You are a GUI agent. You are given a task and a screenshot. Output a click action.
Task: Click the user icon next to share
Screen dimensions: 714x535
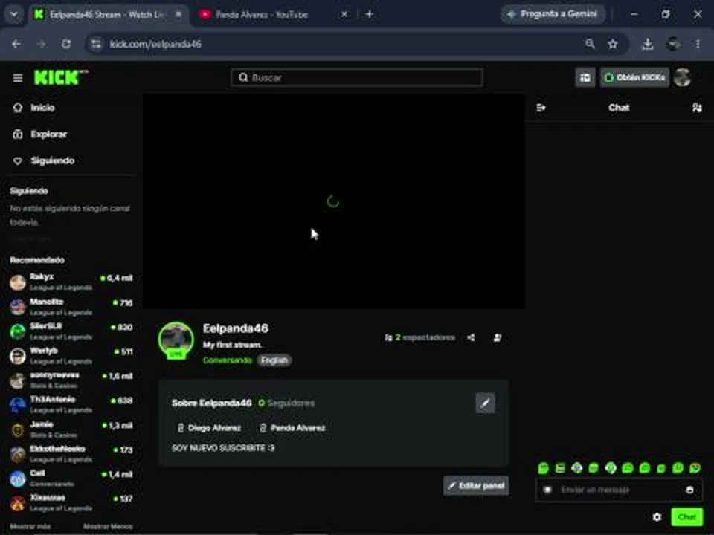pyautogui.click(x=498, y=337)
